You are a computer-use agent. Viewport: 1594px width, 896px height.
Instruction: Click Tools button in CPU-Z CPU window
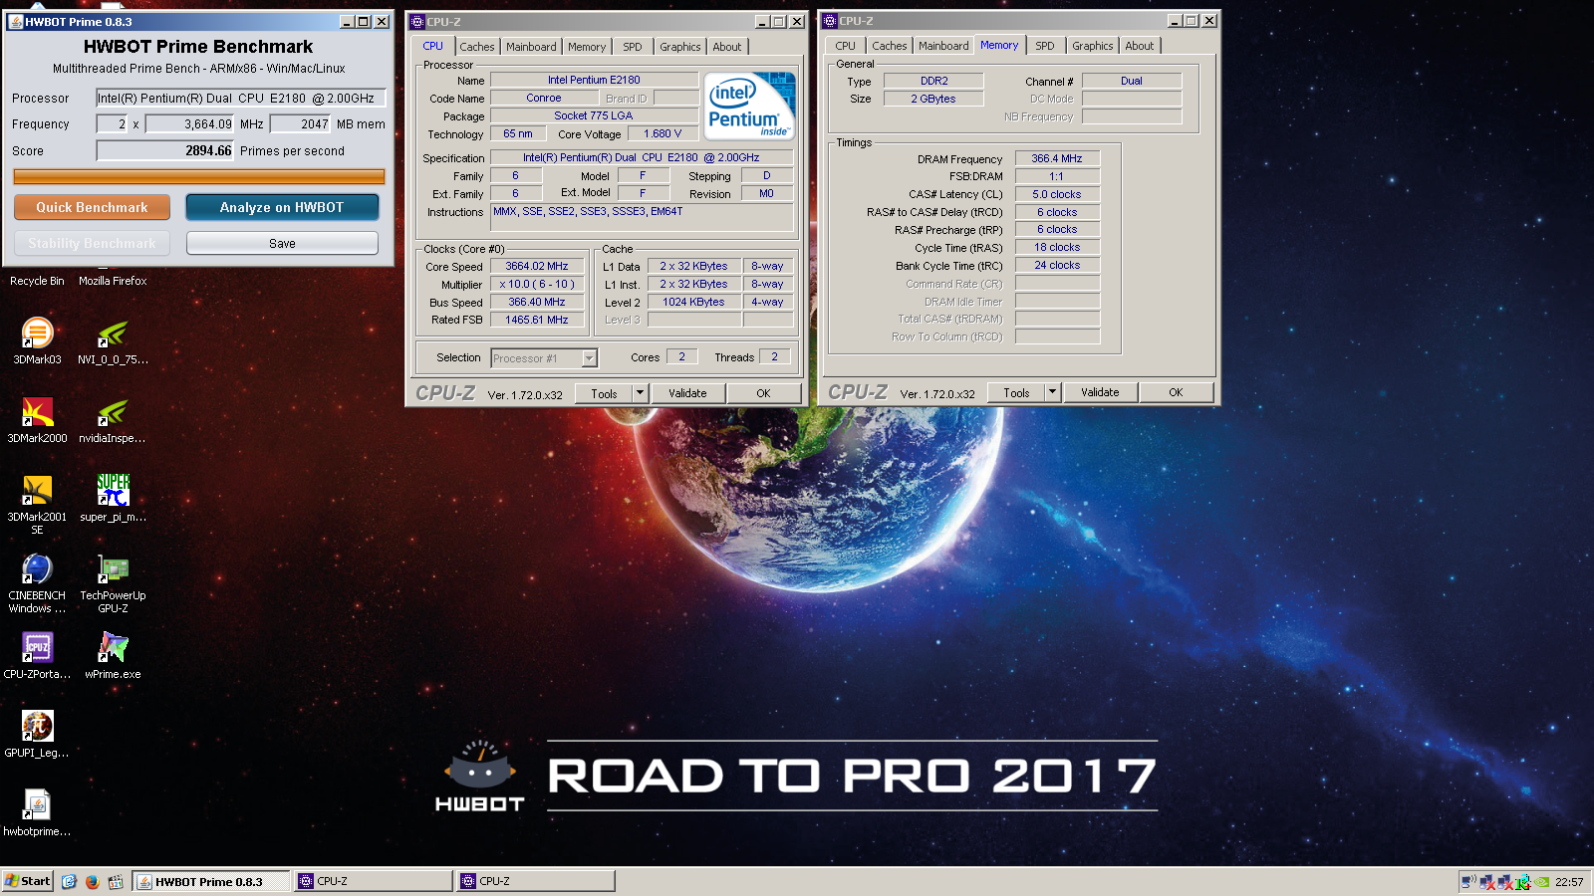(605, 393)
